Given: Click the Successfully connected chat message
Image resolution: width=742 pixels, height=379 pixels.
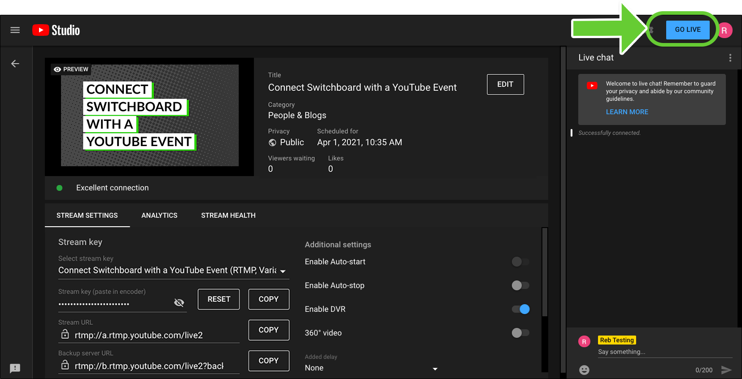Looking at the screenshot, I should tap(609, 133).
